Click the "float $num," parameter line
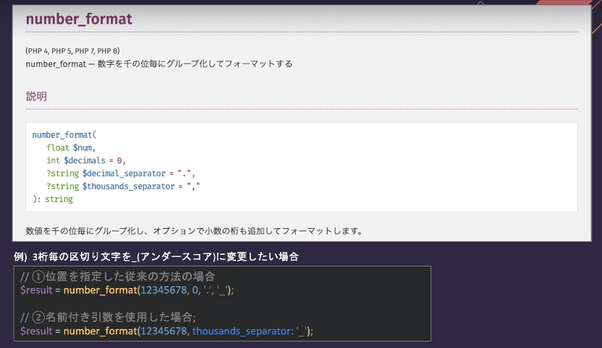This screenshot has width=602, height=348. [71, 147]
